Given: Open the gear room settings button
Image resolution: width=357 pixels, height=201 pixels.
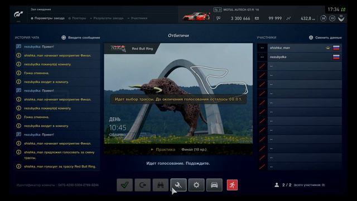Looking at the screenshot, I should click(196, 185).
